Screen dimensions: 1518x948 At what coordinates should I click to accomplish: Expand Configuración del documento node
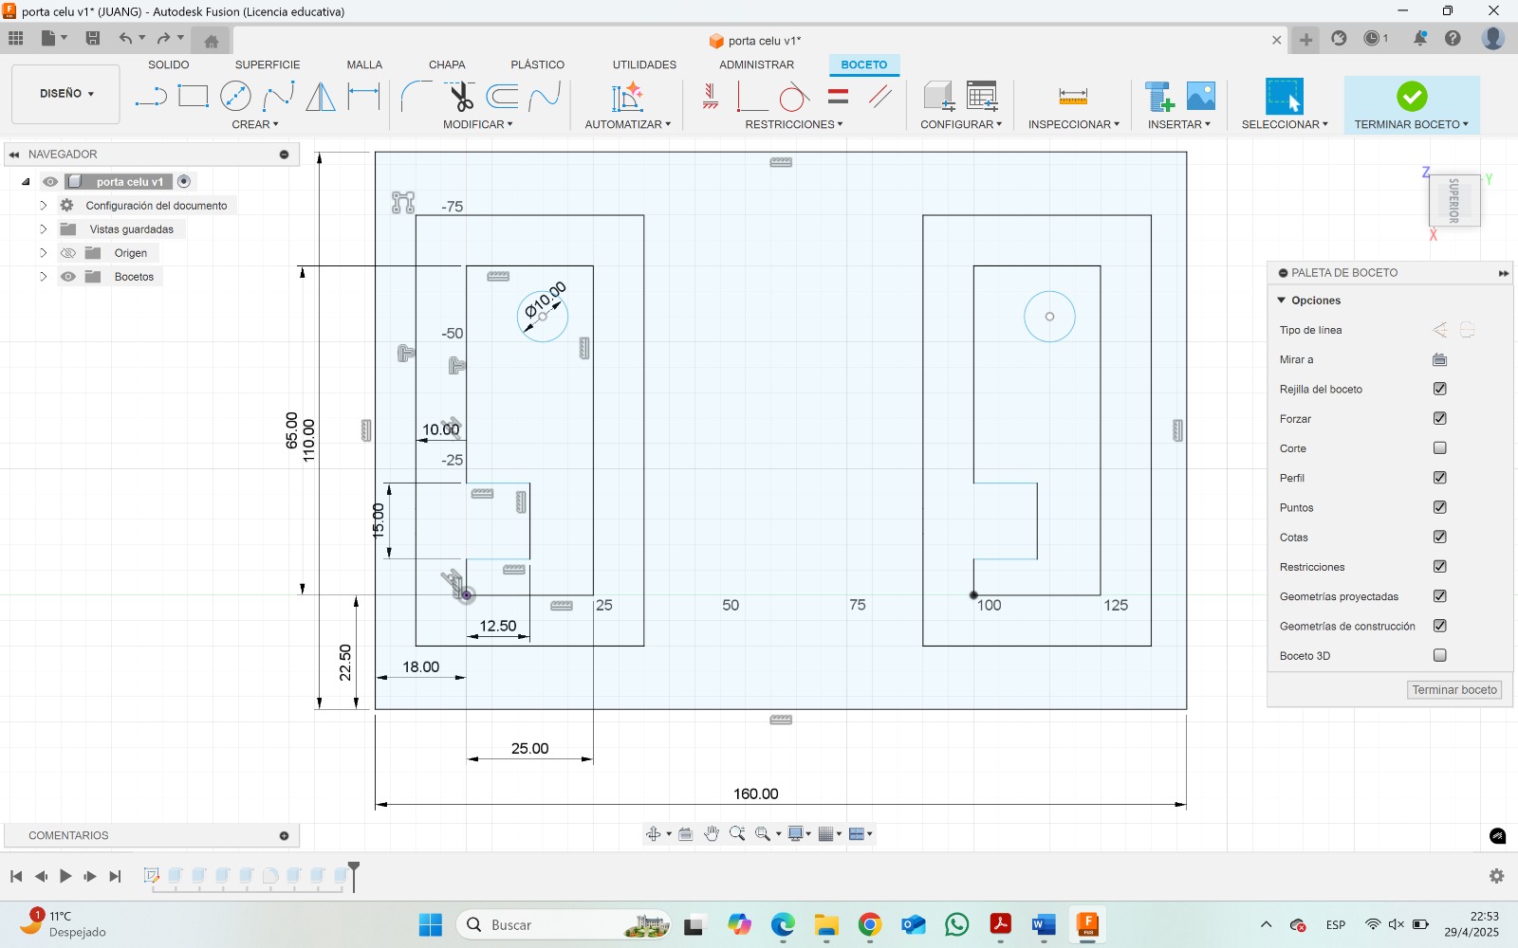tap(43, 206)
